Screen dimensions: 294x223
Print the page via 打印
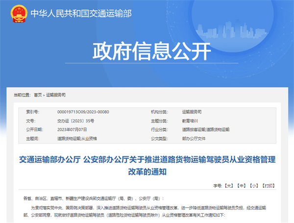[269, 186]
